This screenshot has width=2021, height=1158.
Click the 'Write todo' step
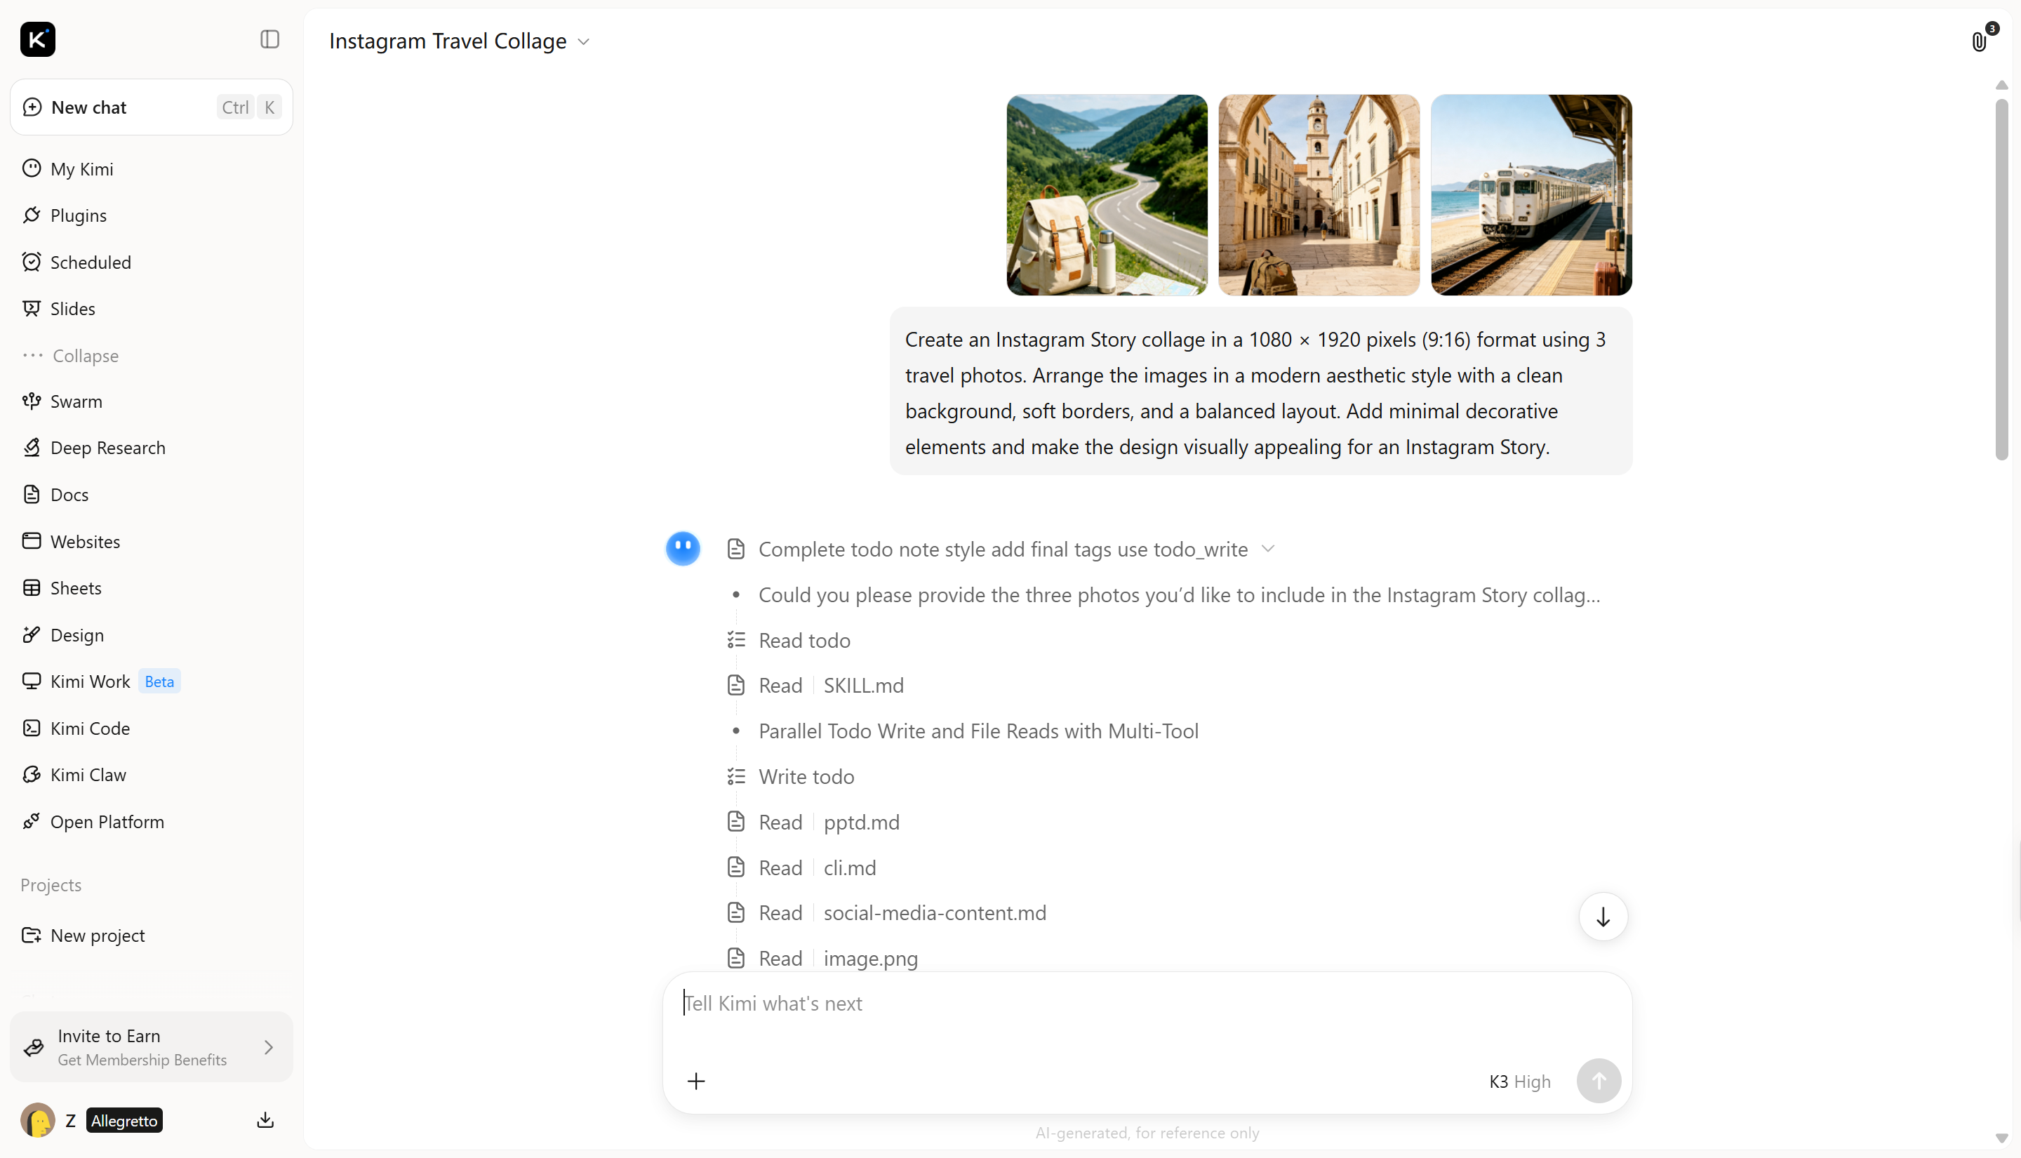806,776
